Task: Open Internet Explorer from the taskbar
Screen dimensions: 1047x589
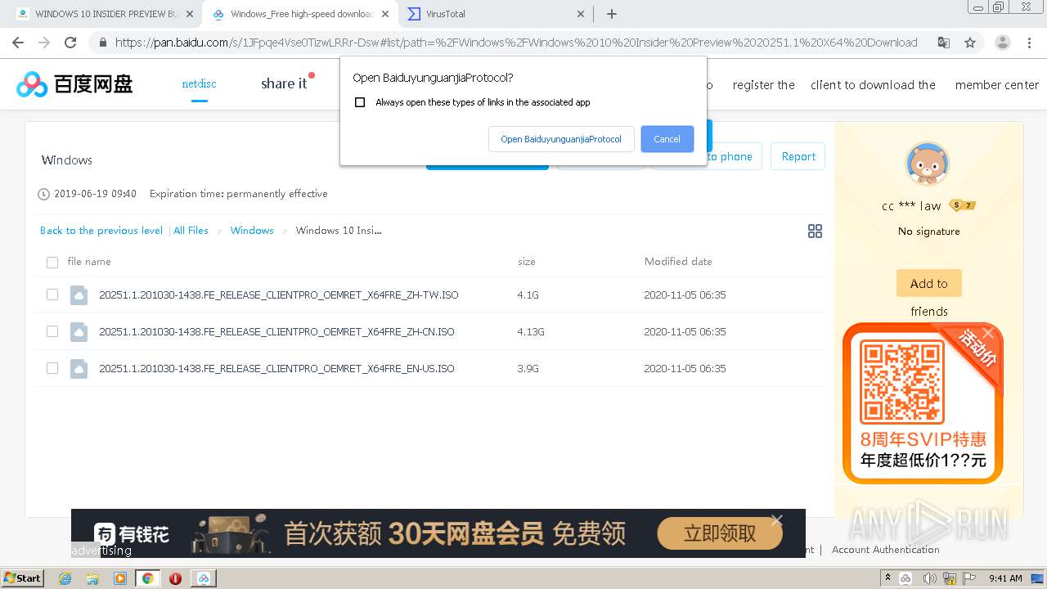Action: [x=65, y=578]
